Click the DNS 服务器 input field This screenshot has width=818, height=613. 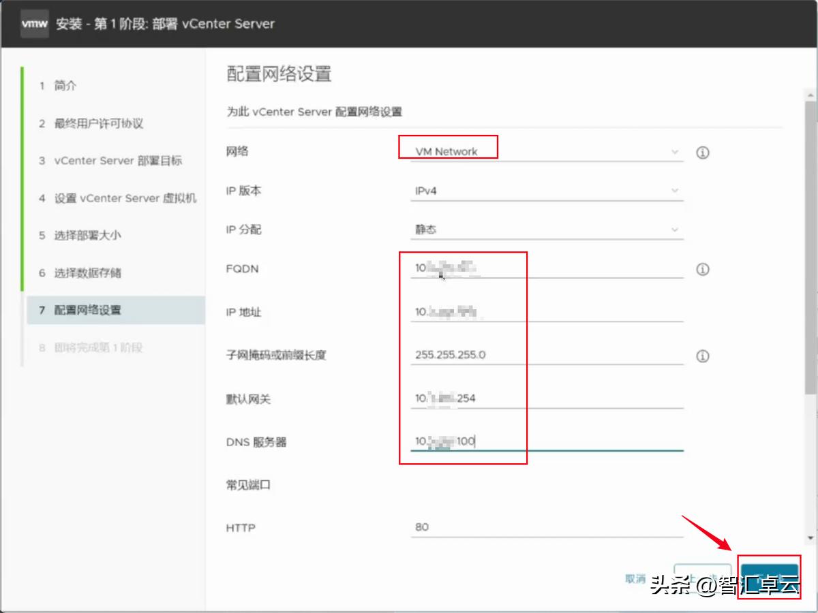point(547,441)
